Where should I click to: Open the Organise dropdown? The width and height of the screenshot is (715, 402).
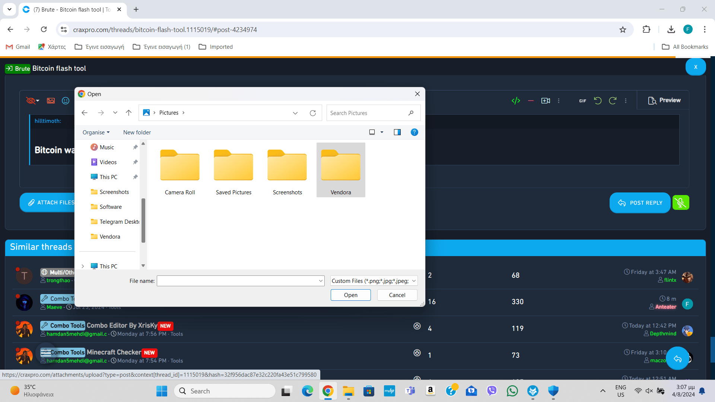tap(96, 132)
